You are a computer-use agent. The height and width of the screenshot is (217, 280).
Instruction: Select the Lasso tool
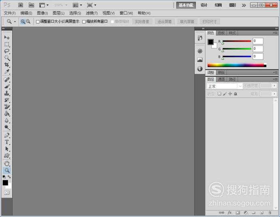(7, 51)
